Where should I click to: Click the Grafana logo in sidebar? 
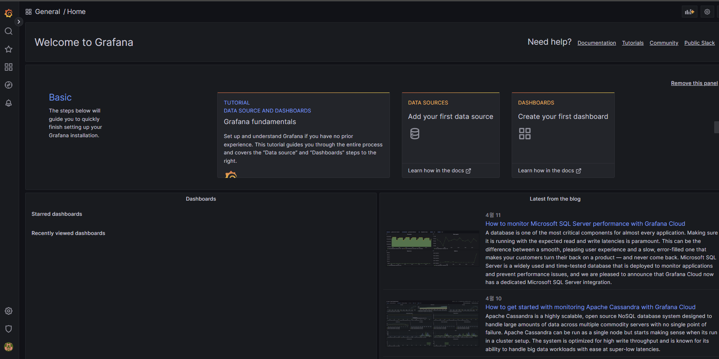pyautogui.click(x=8, y=14)
